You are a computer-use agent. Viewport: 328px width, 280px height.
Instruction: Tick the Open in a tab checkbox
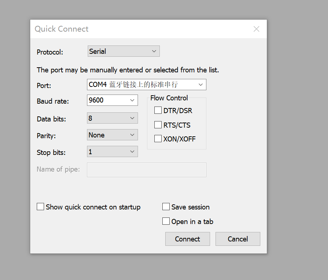click(x=166, y=221)
